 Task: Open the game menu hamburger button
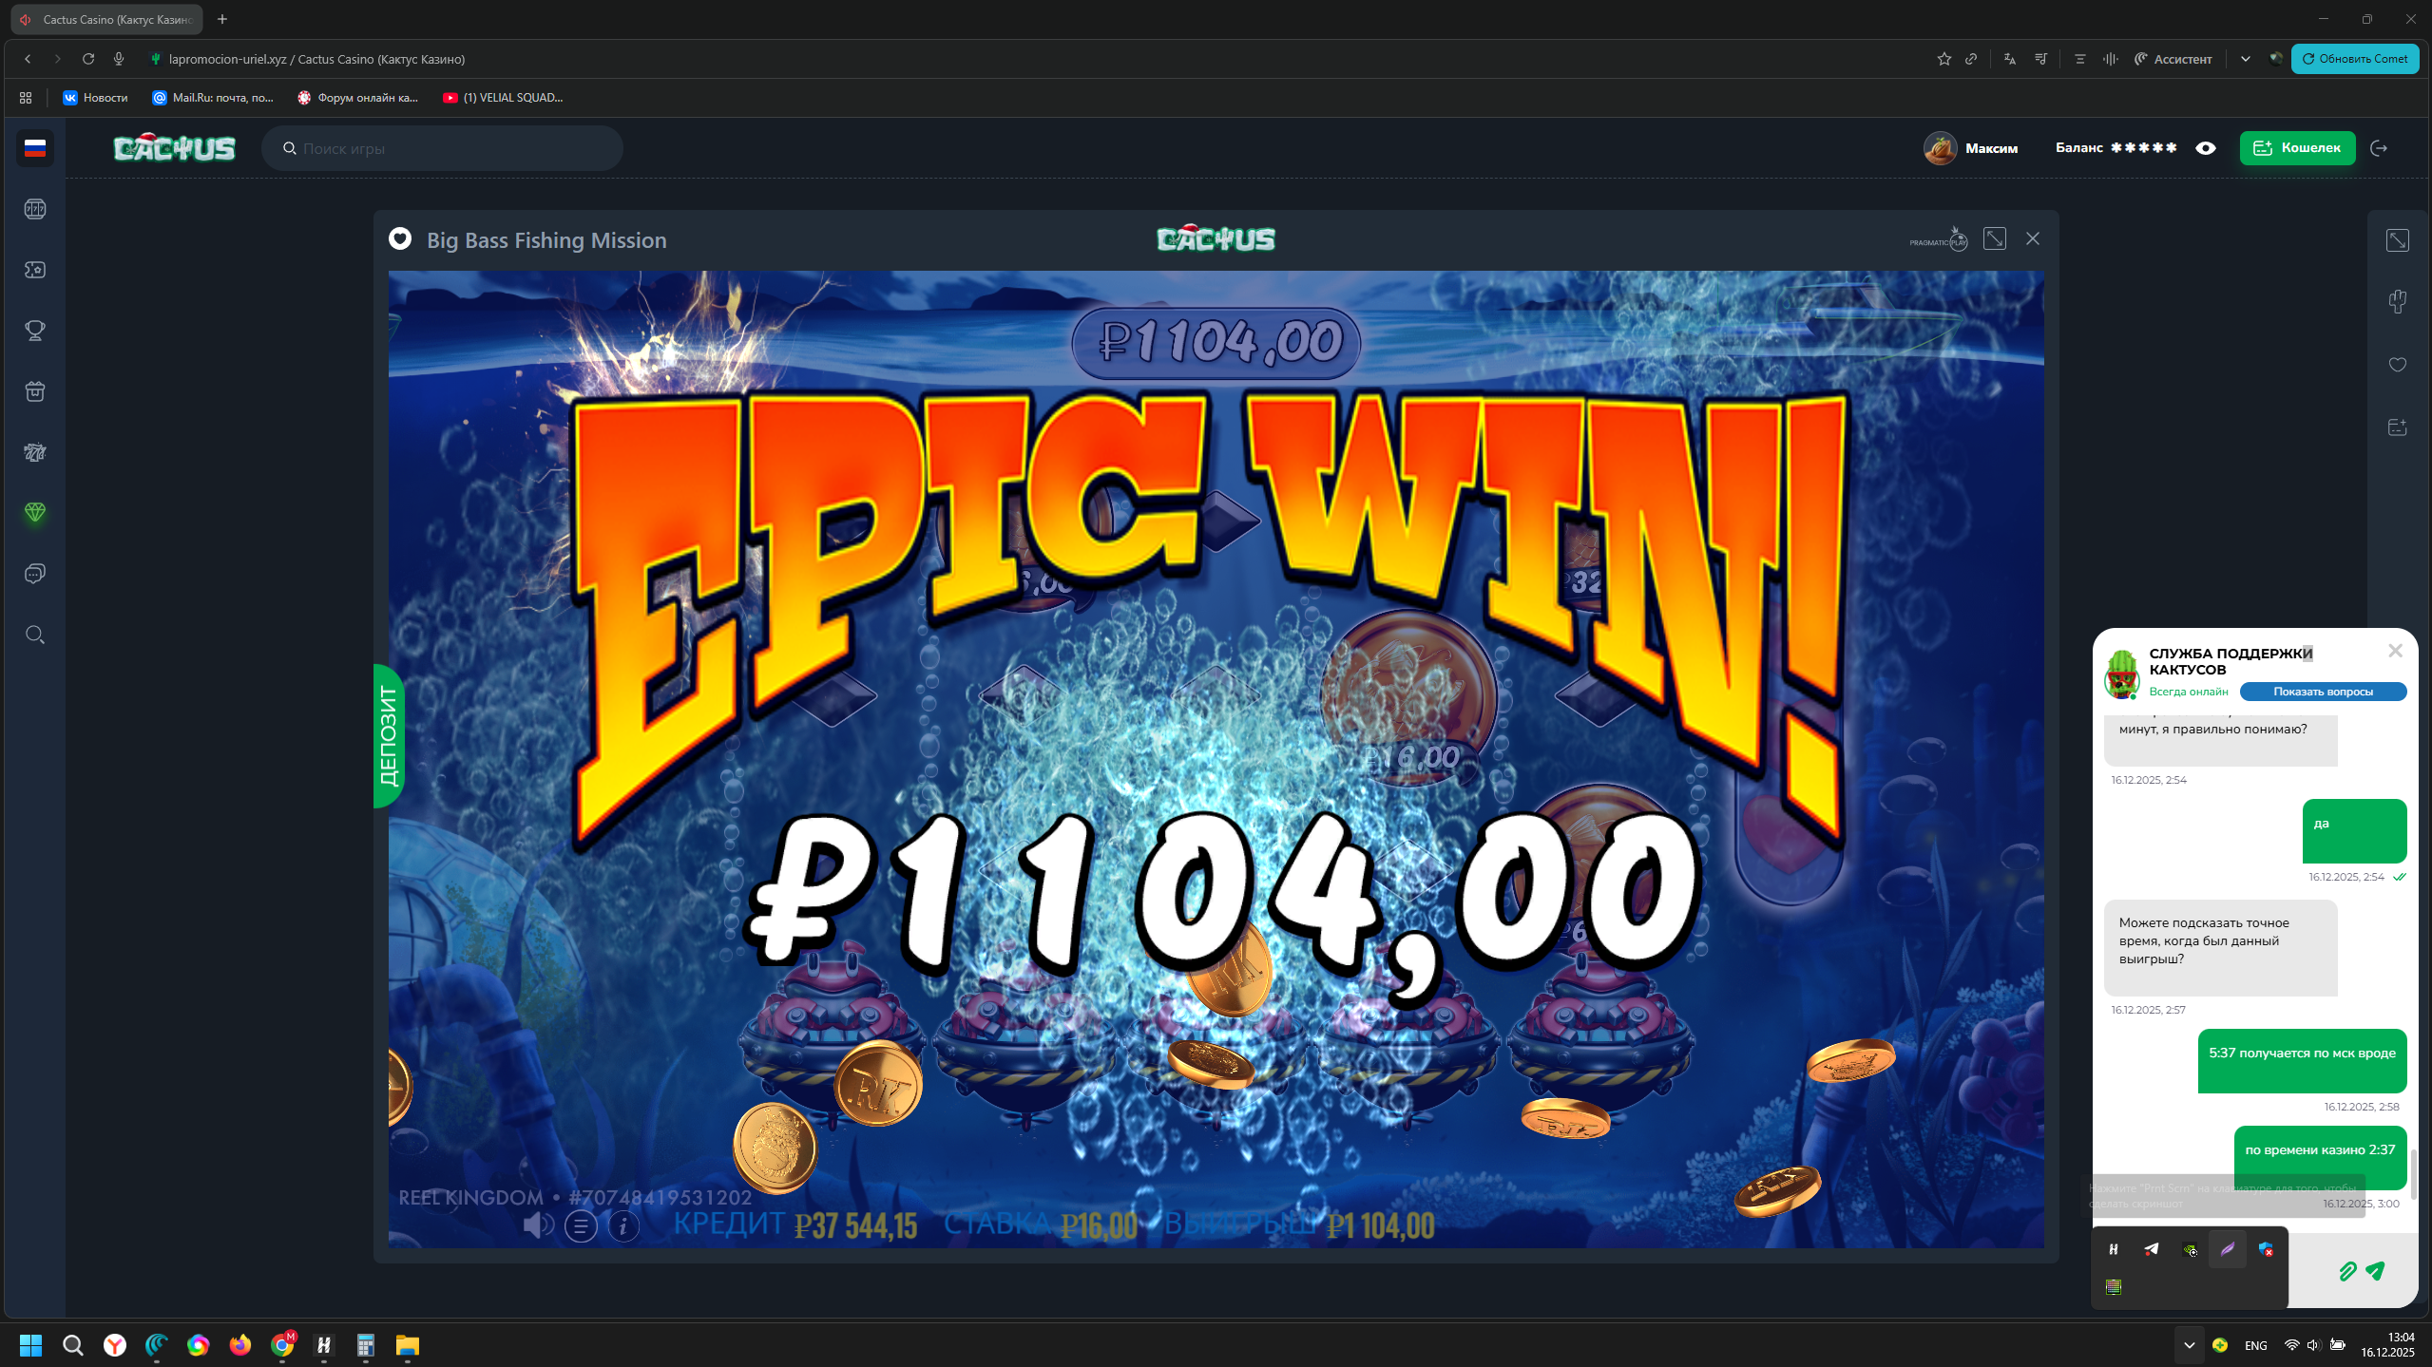(581, 1226)
